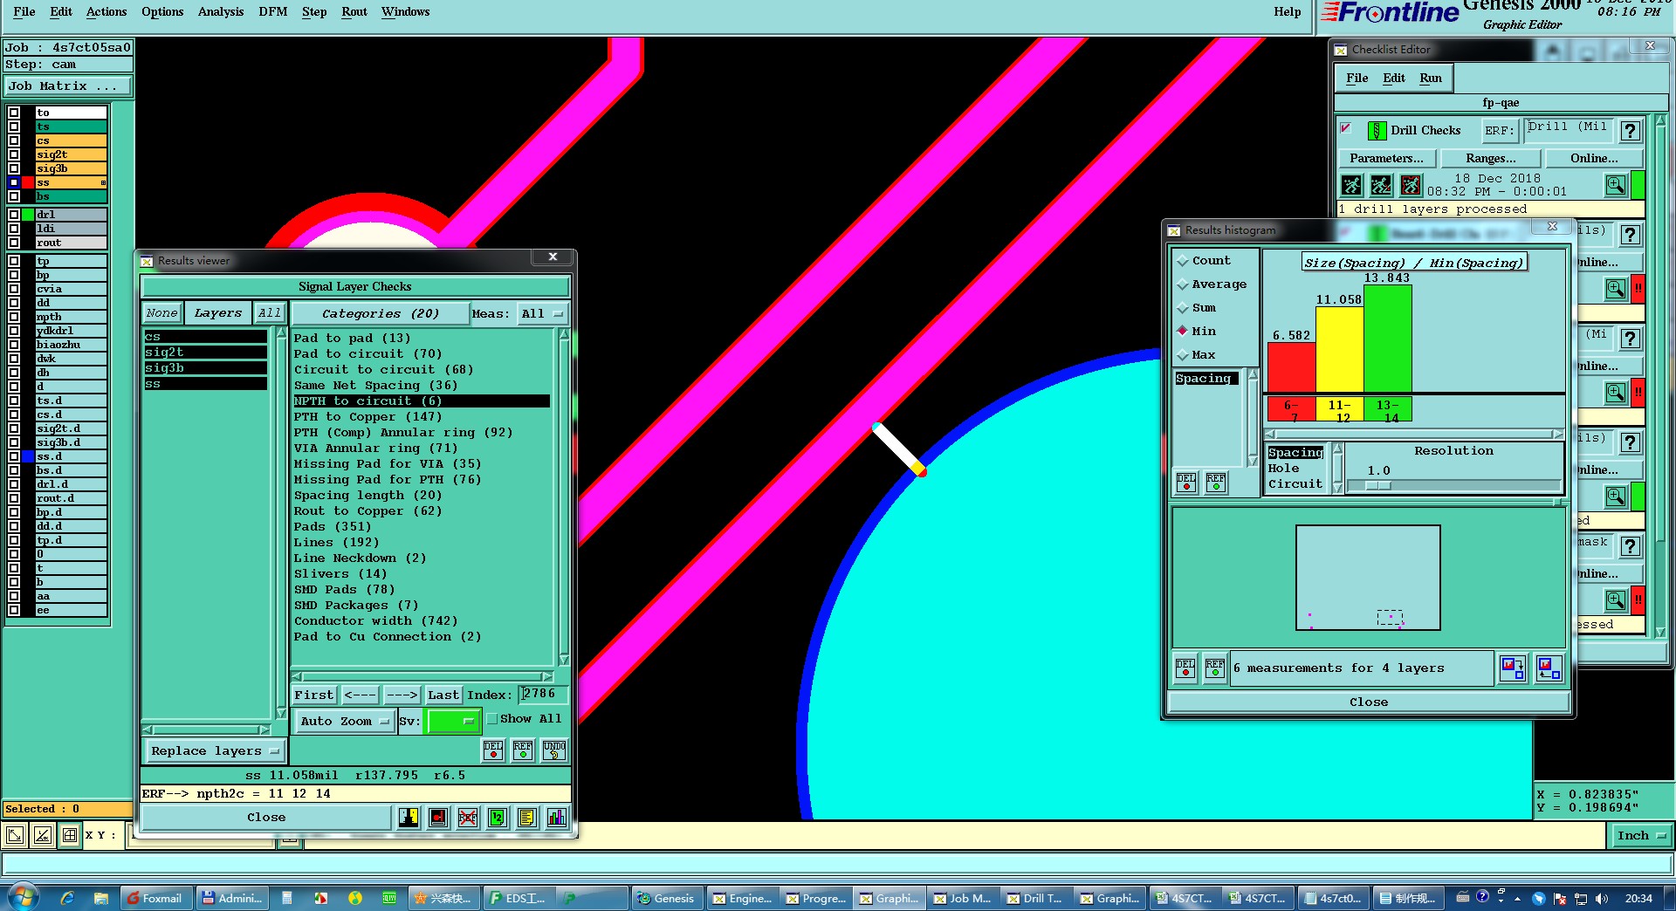Screen dimensions: 1676x911
Task: Click the black and yellow silhouettes icon
Action: [409, 818]
